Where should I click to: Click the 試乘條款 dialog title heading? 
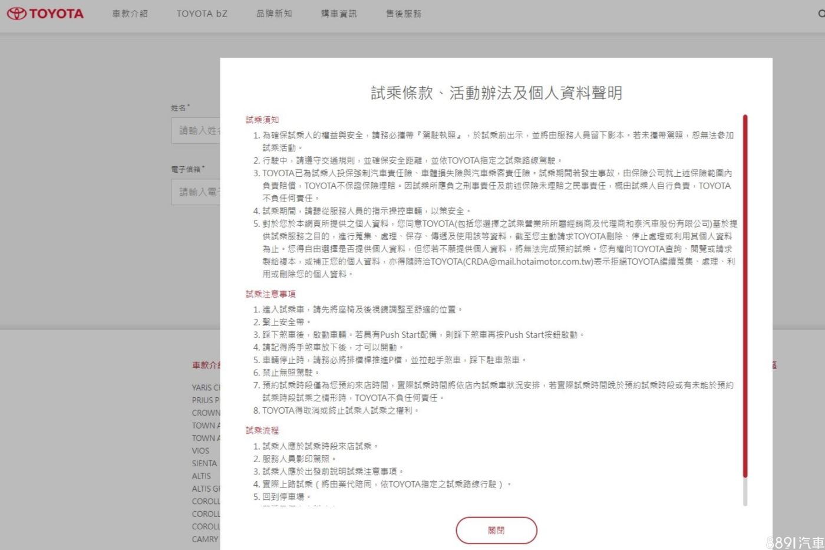click(x=496, y=93)
